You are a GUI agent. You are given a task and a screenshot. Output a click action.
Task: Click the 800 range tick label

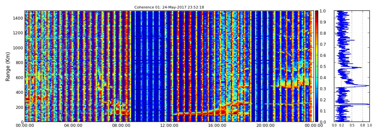[19, 62]
